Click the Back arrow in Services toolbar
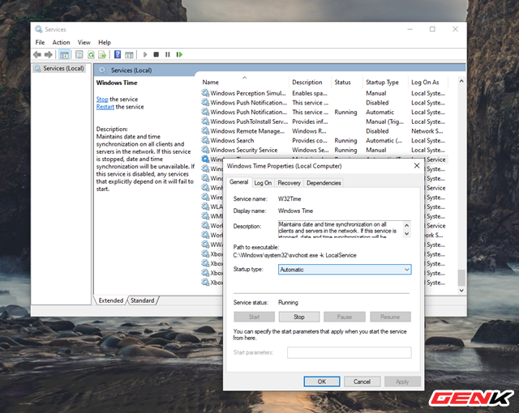This screenshot has width=519, height=413. (x=37, y=54)
